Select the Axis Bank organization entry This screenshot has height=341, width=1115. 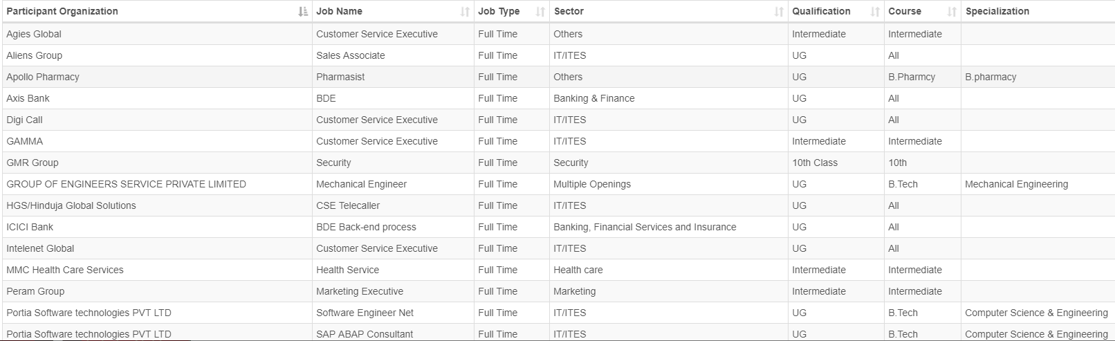pos(28,98)
